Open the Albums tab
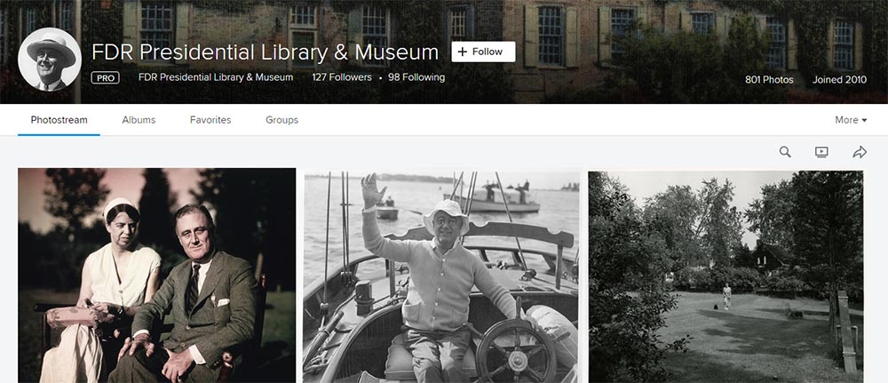The image size is (888, 383). (x=139, y=120)
